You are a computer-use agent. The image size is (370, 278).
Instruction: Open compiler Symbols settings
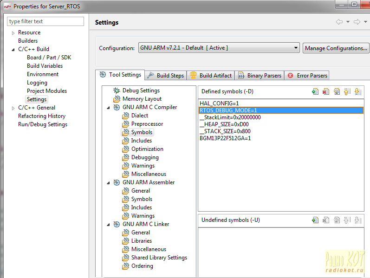coord(142,132)
